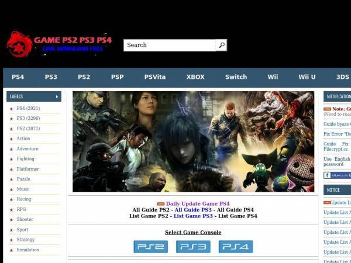Open the Switch menu item
The height and width of the screenshot is (263, 351).
(236, 77)
